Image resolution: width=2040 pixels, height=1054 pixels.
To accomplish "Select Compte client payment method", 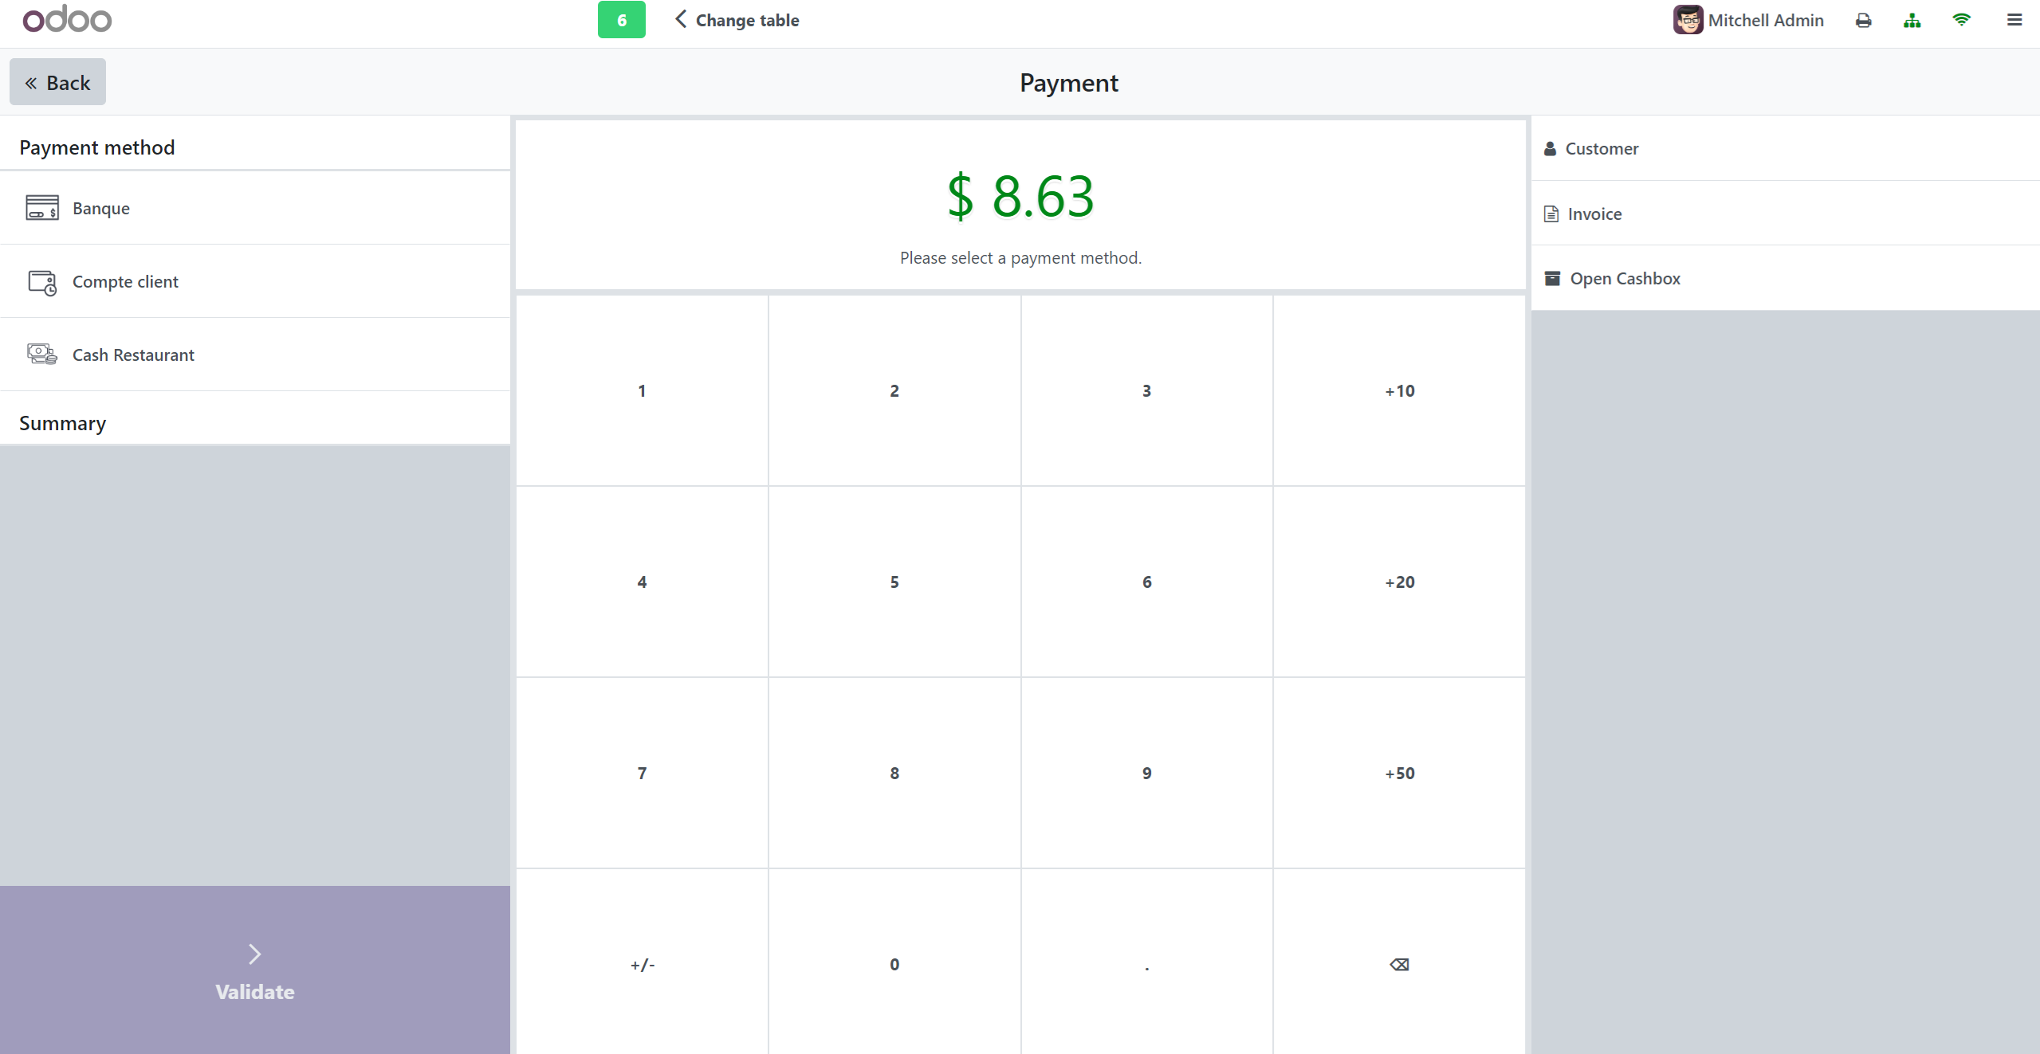I will [x=255, y=281].
